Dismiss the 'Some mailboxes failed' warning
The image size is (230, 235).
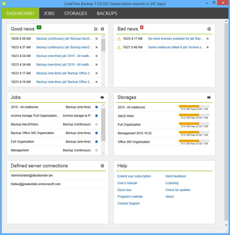tap(208, 47)
